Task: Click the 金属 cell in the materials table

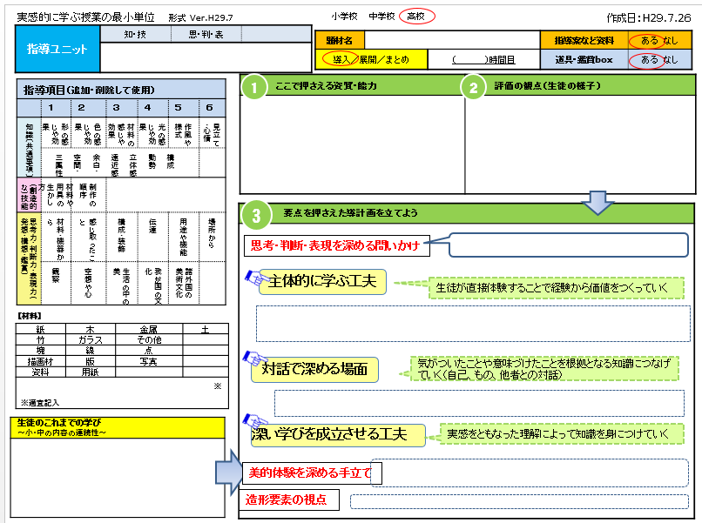Action: click(x=149, y=329)
